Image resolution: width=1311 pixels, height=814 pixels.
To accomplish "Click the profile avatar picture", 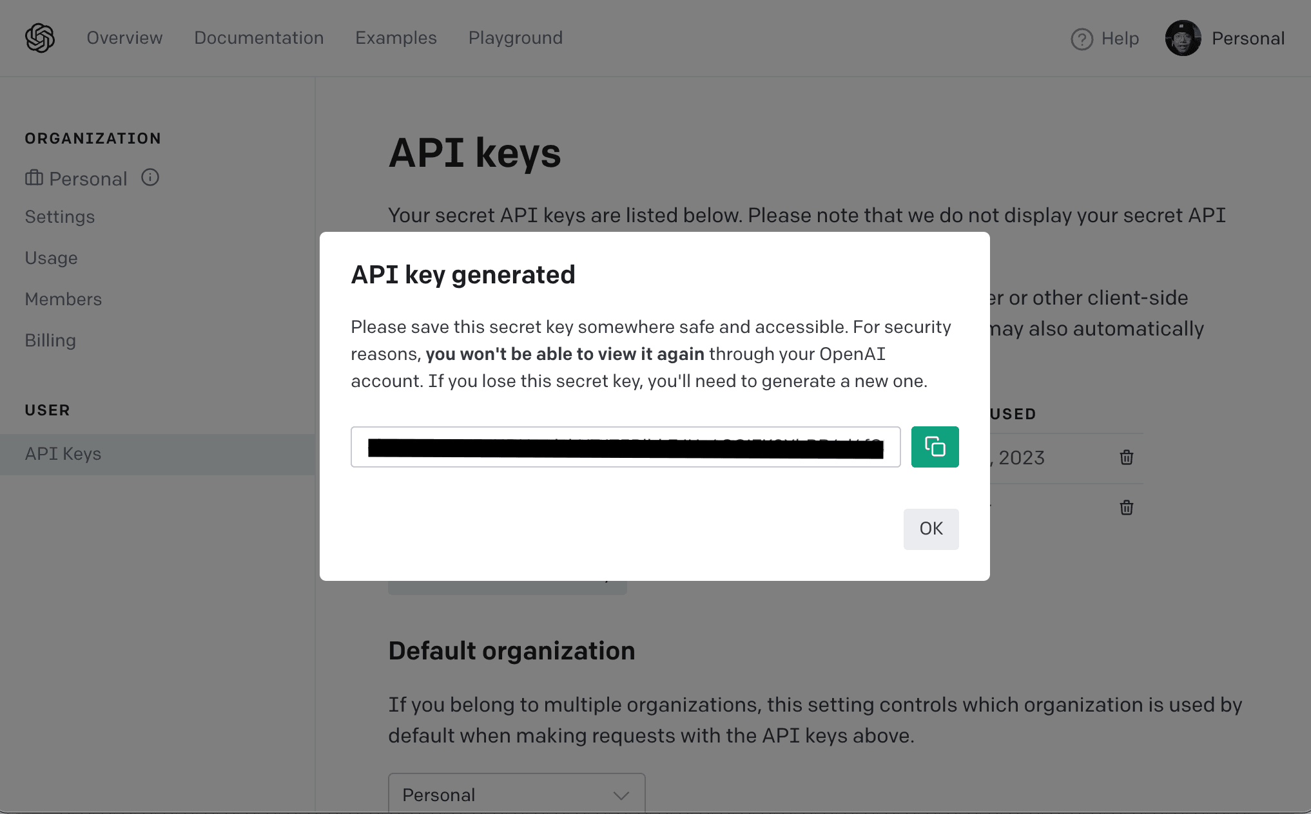I will tap(1183, 38).
